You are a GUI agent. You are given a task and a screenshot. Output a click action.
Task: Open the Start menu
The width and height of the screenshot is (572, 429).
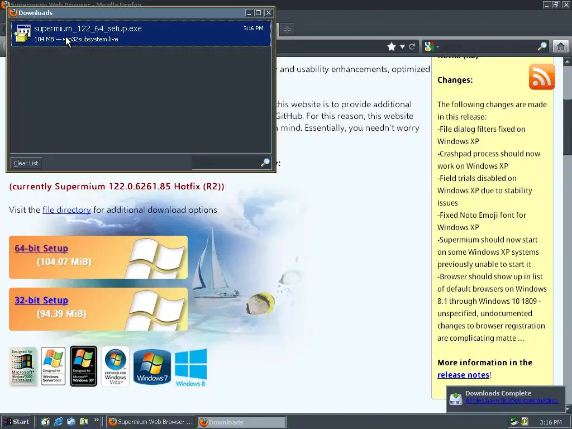16,422
